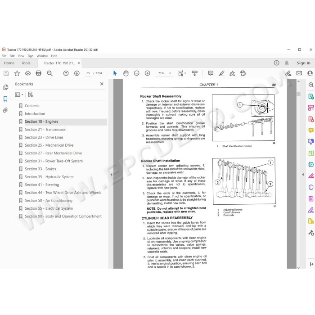This screenshot has height=315, width=315.
Task: Open the zoom percentage dropdown
Action: [x=170, y=73]
